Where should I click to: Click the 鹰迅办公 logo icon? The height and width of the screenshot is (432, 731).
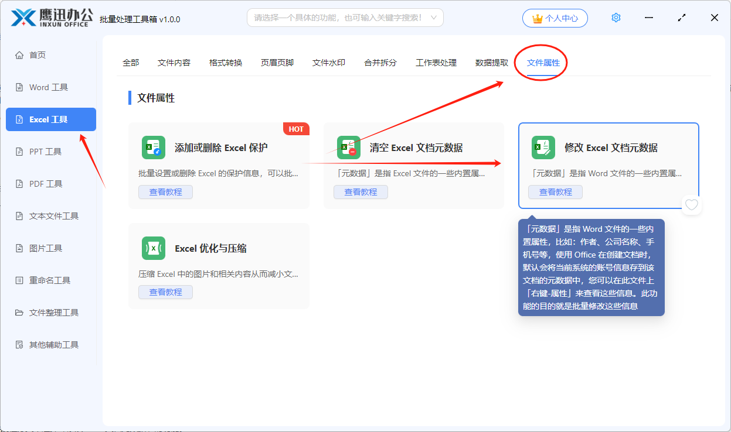click(x=23, y=18)
